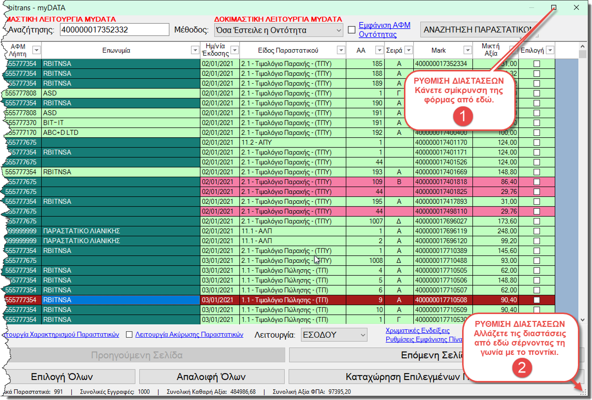Viewport: 592px width, 400px height.
Task: Click the amount cell 173,60
Action: (x=495, y=221)
